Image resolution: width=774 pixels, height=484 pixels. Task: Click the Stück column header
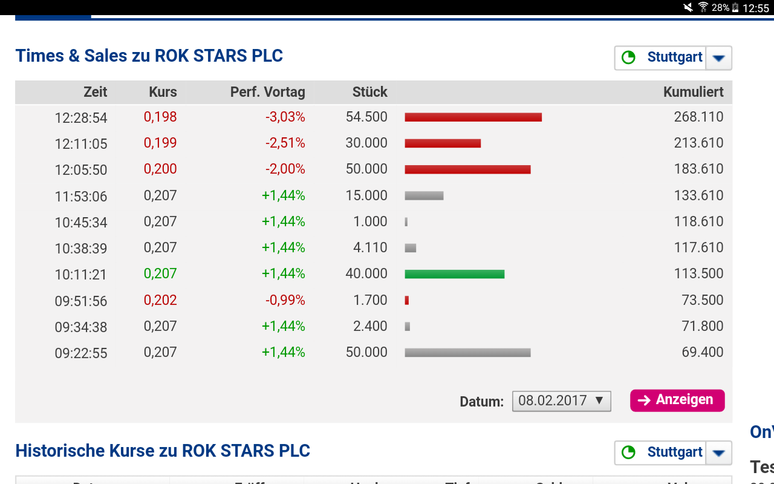point(369,92)
